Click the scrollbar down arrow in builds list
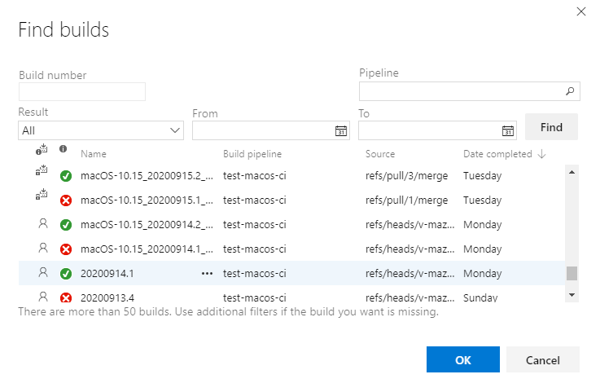This screenshot has width=600, height=392. 572,294
